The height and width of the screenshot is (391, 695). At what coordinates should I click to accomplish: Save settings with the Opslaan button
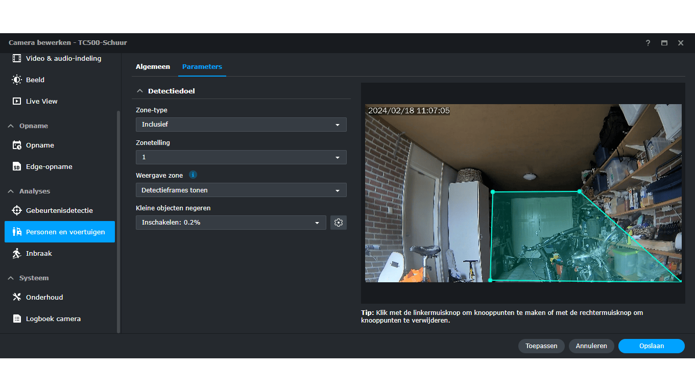(x=652, y=346)
